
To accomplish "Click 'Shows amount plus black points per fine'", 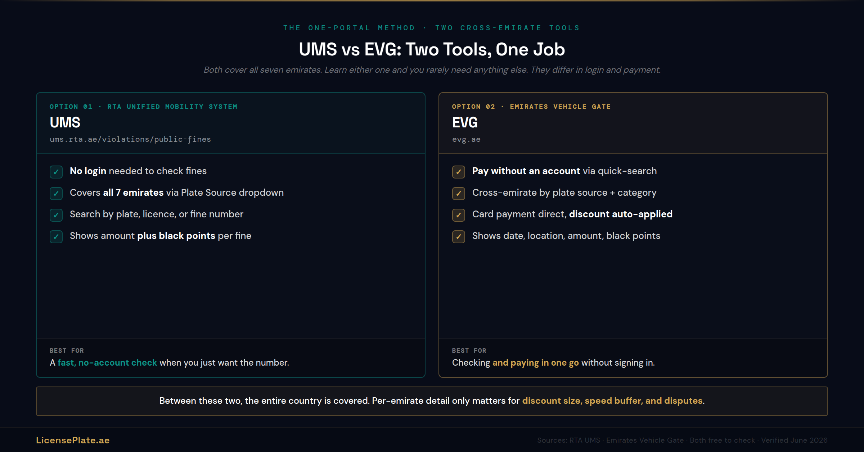I will tap(161, 236).
